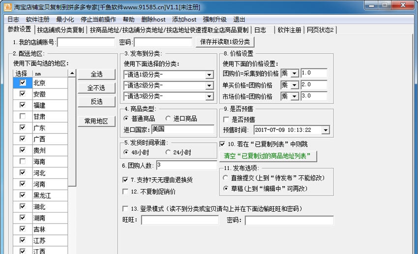Switch to the 按店铺或分类复制 tab
418x254 pixels.
click(x=60, y=30)
